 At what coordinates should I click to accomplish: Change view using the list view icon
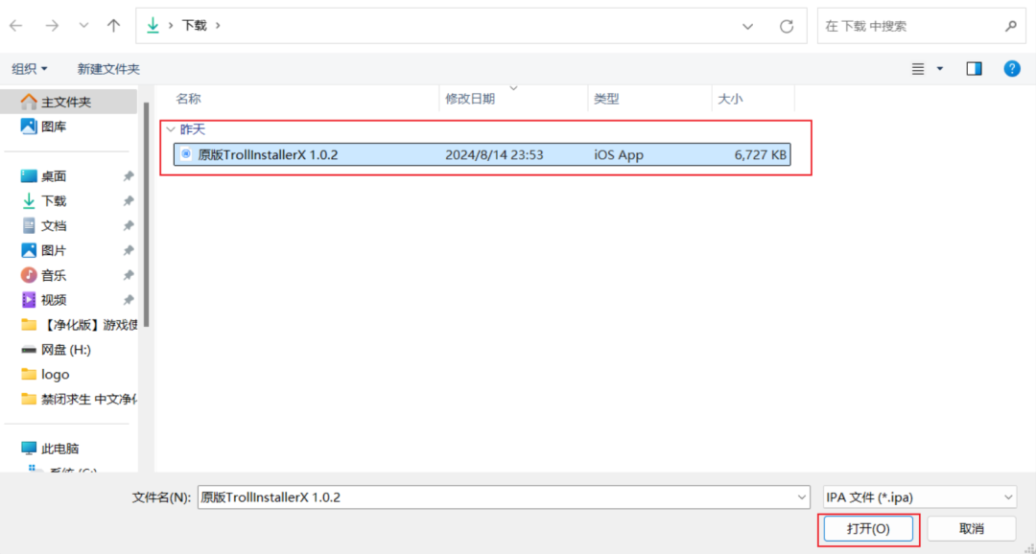tap(918, 69)
